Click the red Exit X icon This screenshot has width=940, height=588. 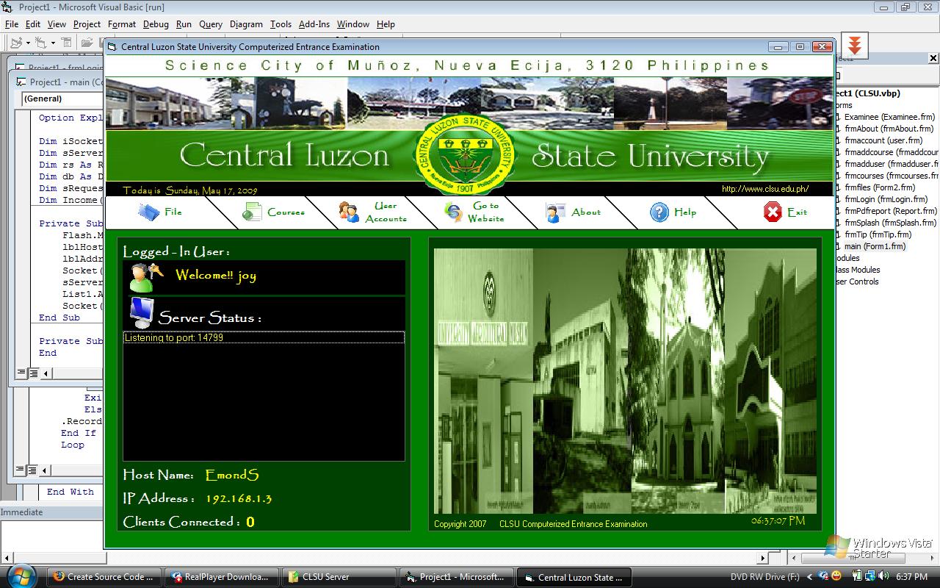point(773,212)
